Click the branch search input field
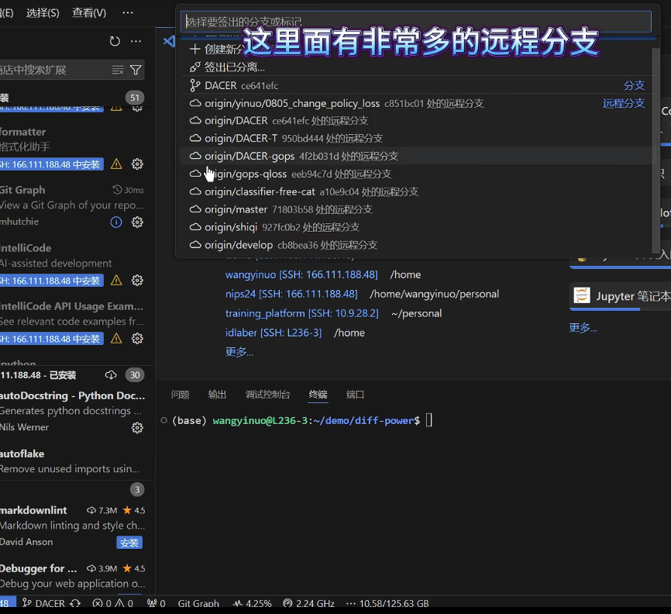 [418, 21]
